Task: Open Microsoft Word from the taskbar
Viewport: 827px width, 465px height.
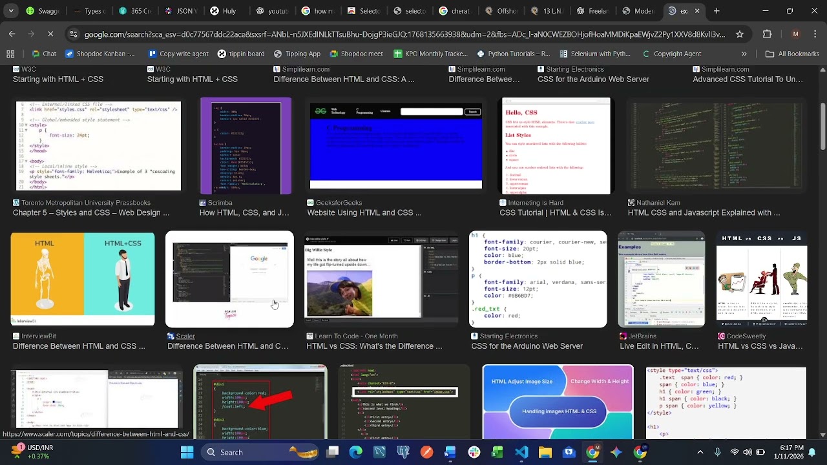Action: point(450,452)
